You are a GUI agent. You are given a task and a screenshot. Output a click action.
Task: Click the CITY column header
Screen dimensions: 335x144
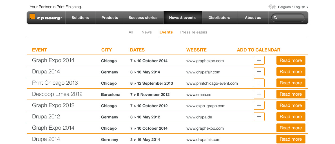coord(106,50)
